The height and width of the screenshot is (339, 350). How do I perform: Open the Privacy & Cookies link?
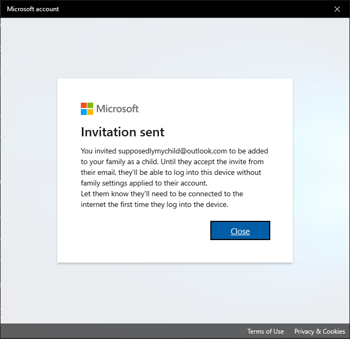319,332
